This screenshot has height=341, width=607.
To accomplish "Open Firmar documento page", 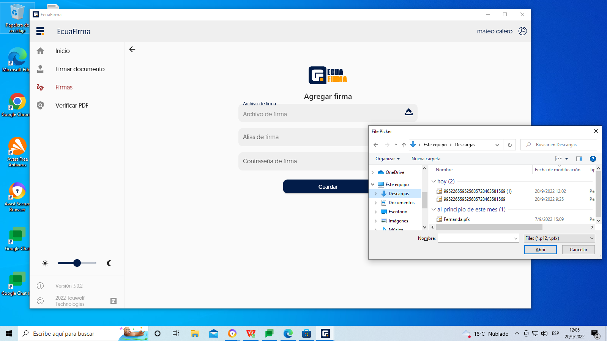I will pos(80,69).
